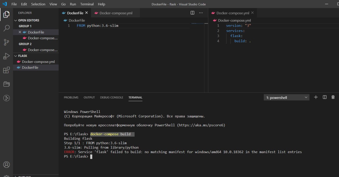Click the whale icon in the Docker-compose.yml breadcrumb
Viewport: 339px width, 177px height.
[x=215, y=20]
